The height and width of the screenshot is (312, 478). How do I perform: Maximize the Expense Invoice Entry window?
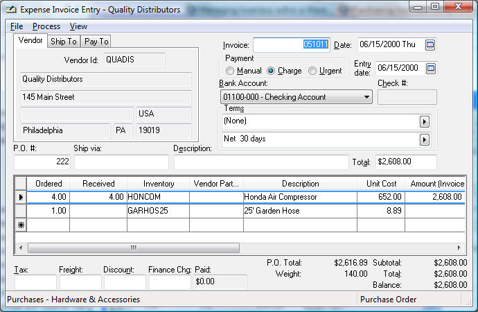click(435, 7)
